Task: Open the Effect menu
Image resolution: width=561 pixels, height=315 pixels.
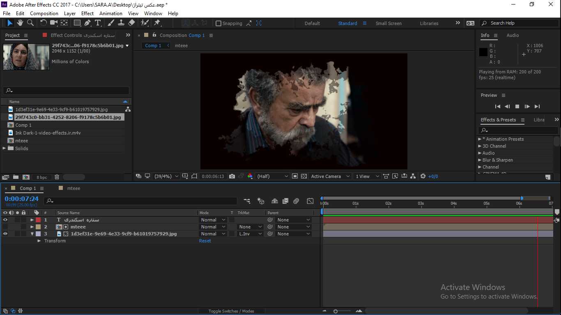Action: point(87,14)
